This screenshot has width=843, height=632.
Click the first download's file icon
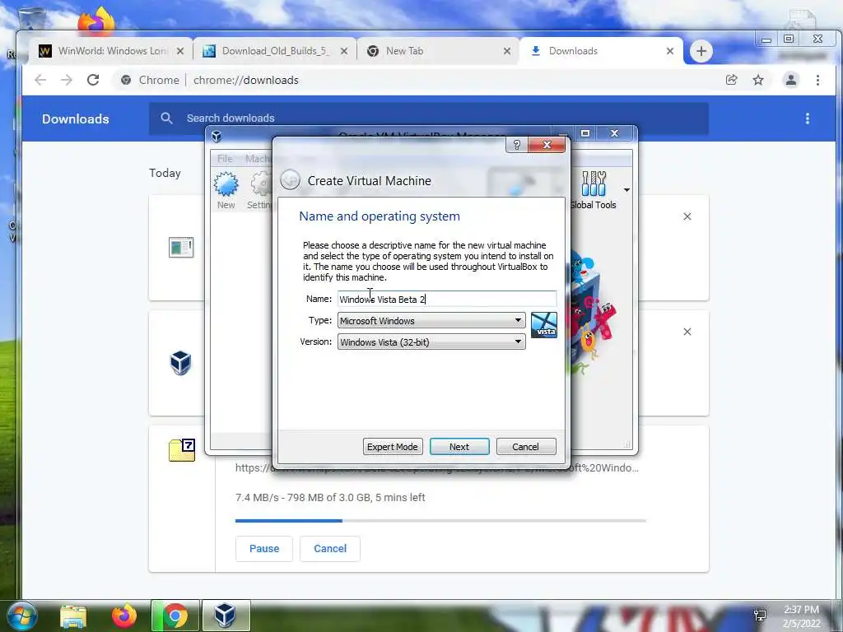pos(180,247)
